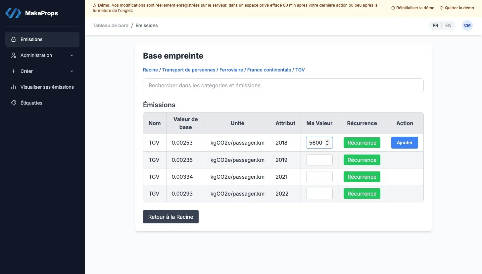Click the reset icon beside Réinitialiser la démo
482x274 pixels.
(x=393, y=8)
